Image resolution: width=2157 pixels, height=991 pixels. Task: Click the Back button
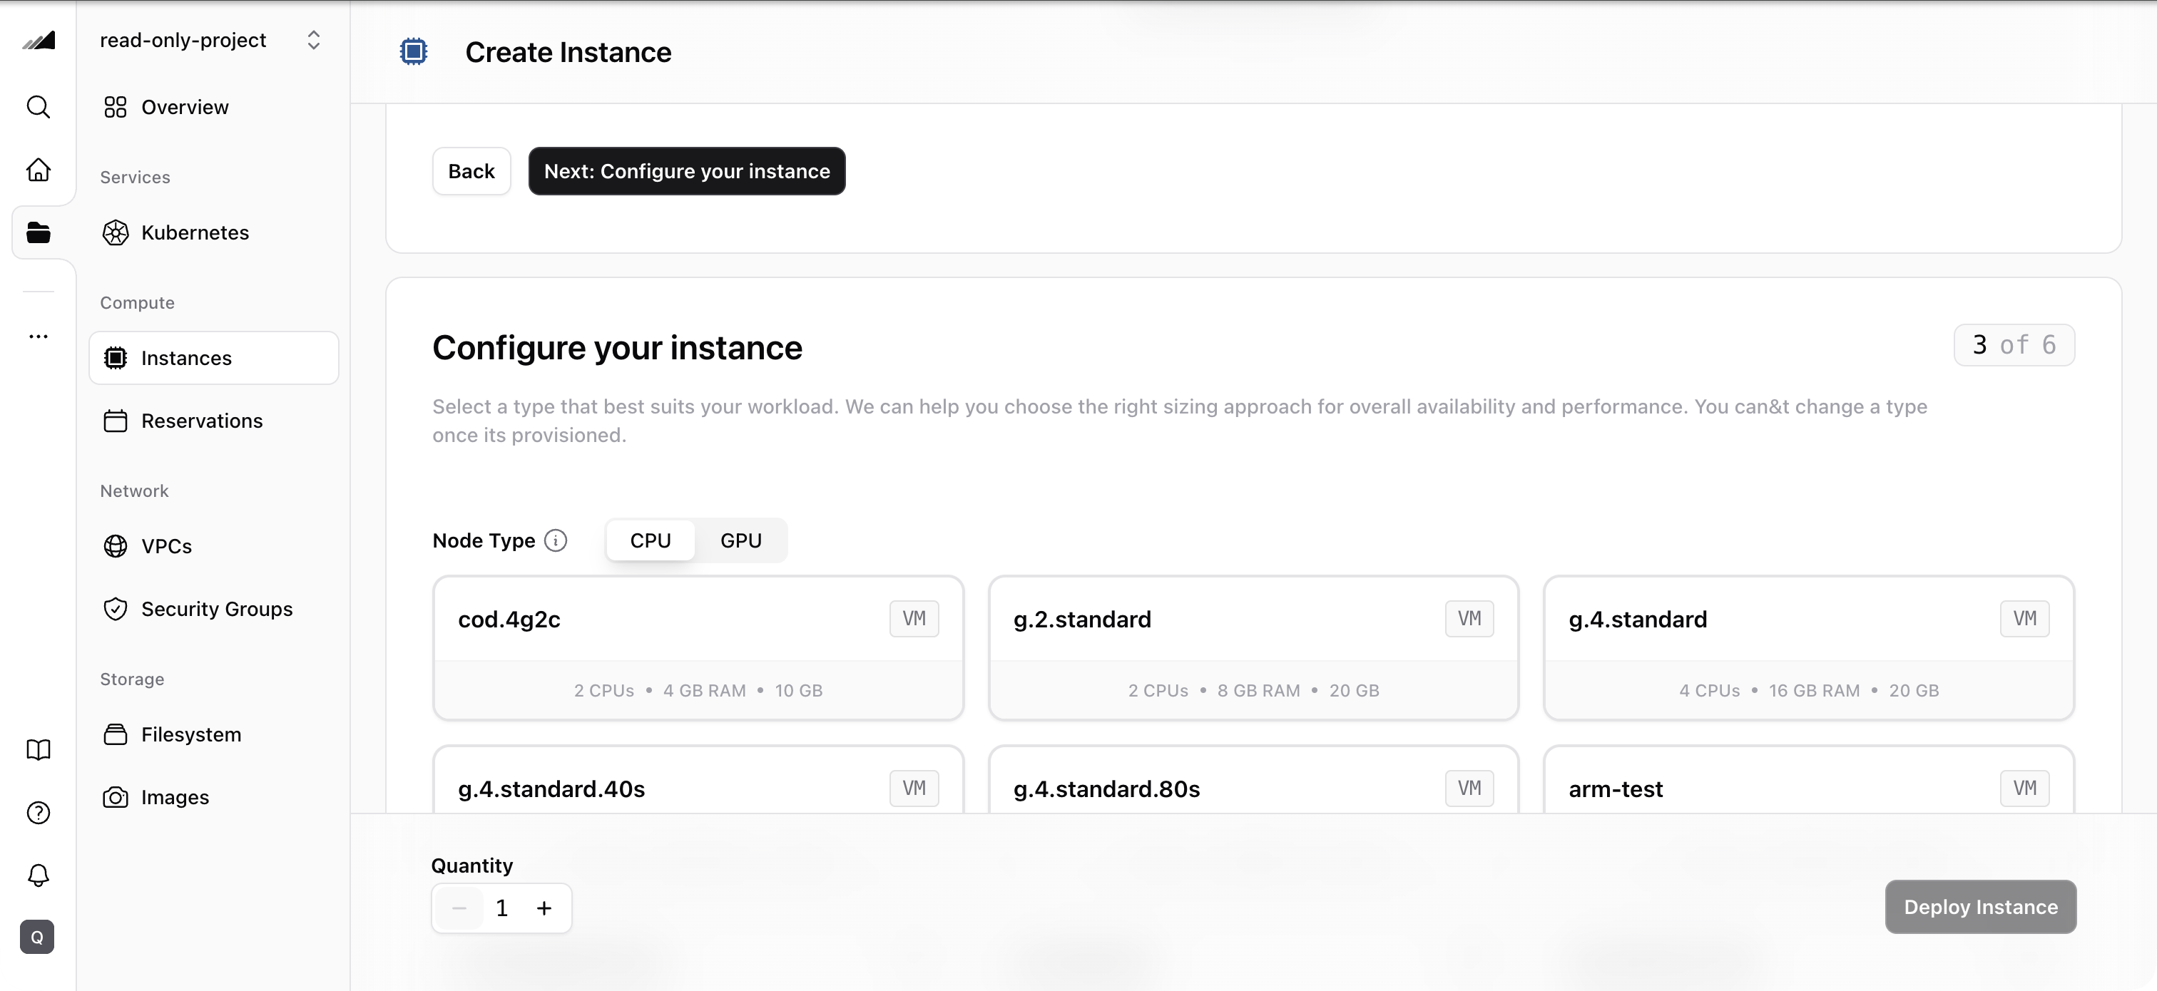pyautogui.click(x=471, y=172)
